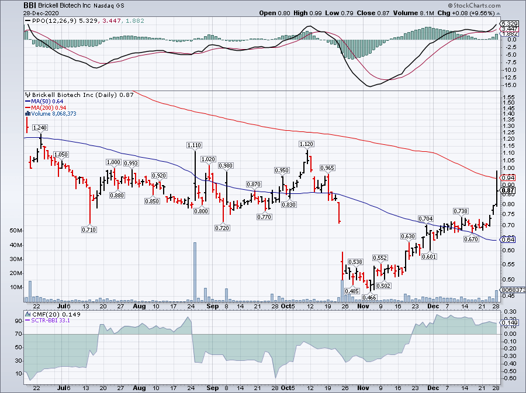Click the 1.240 price high annotation
Viewport: 526px width, 393px height.
pos(40,128)
